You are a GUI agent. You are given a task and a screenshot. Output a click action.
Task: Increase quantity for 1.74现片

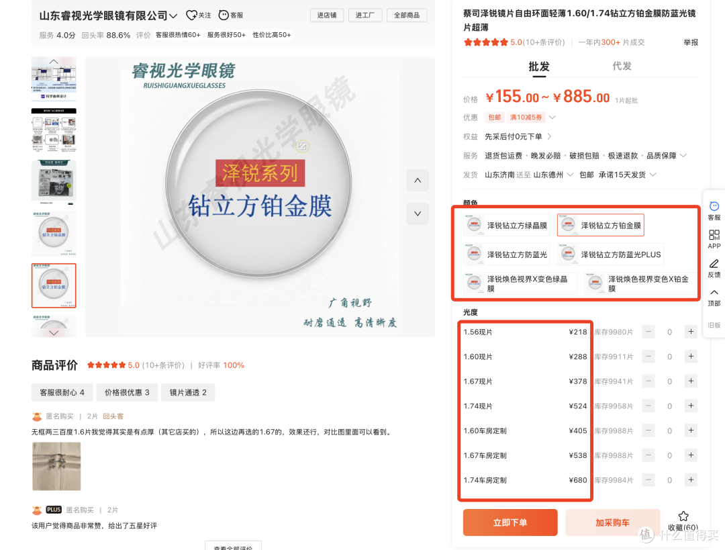click(691, 406)
